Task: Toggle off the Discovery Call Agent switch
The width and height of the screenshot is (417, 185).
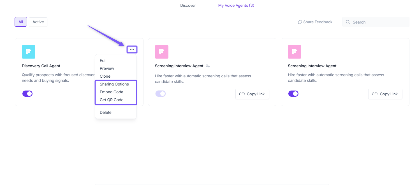Action: pos(27,94)
